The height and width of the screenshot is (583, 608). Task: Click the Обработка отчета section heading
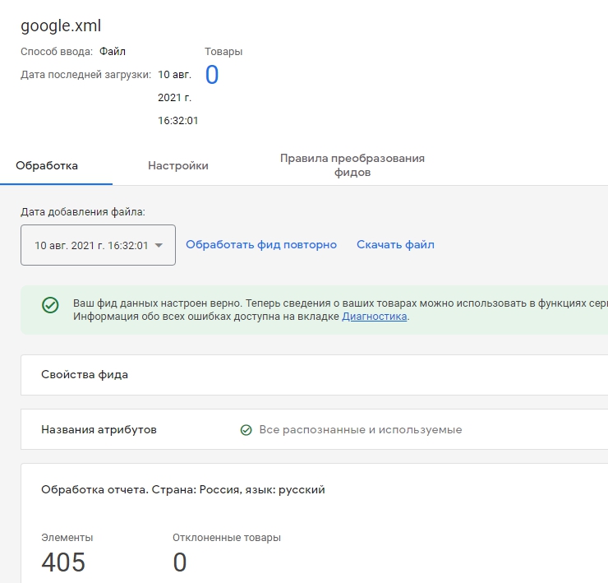(x=182, y=490)
